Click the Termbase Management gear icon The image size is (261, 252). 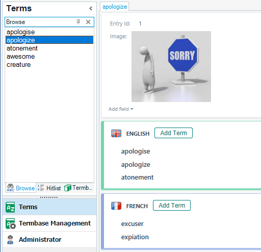(x=11, y=223)
